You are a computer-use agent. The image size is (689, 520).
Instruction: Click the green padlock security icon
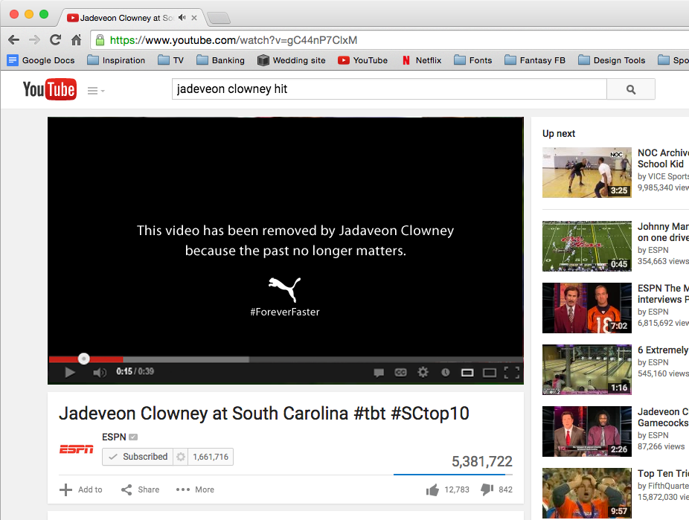click(100, 40)
